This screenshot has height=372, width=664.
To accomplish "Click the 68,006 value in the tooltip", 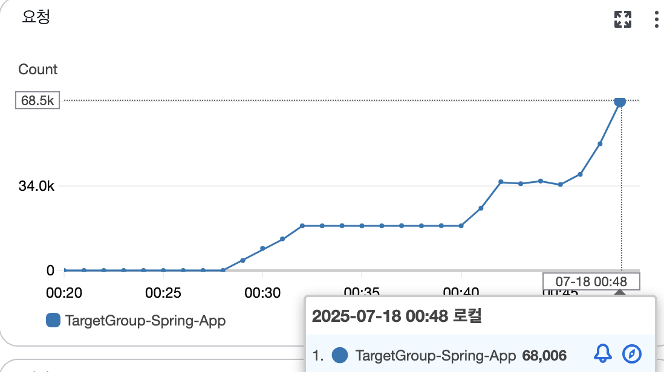I will (544, 356).
